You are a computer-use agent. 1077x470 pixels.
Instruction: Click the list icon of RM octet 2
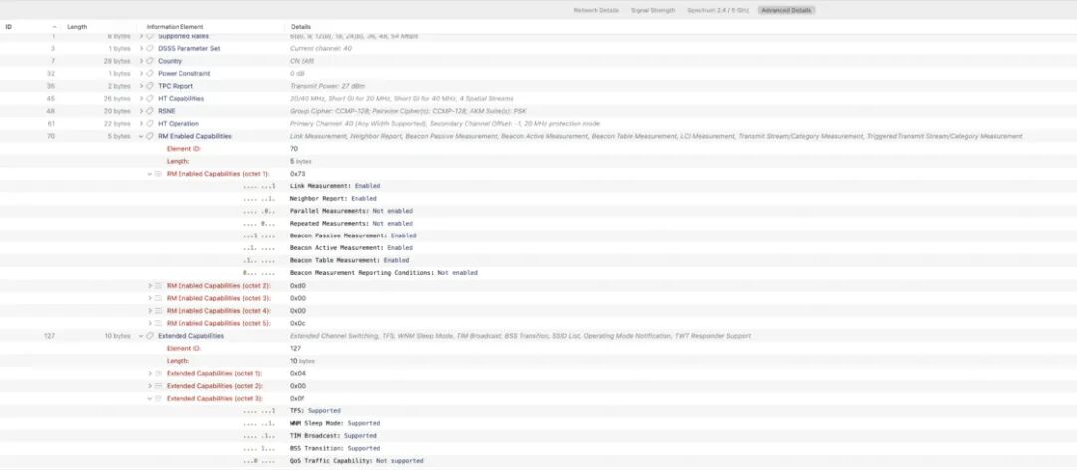pos(158,285)
